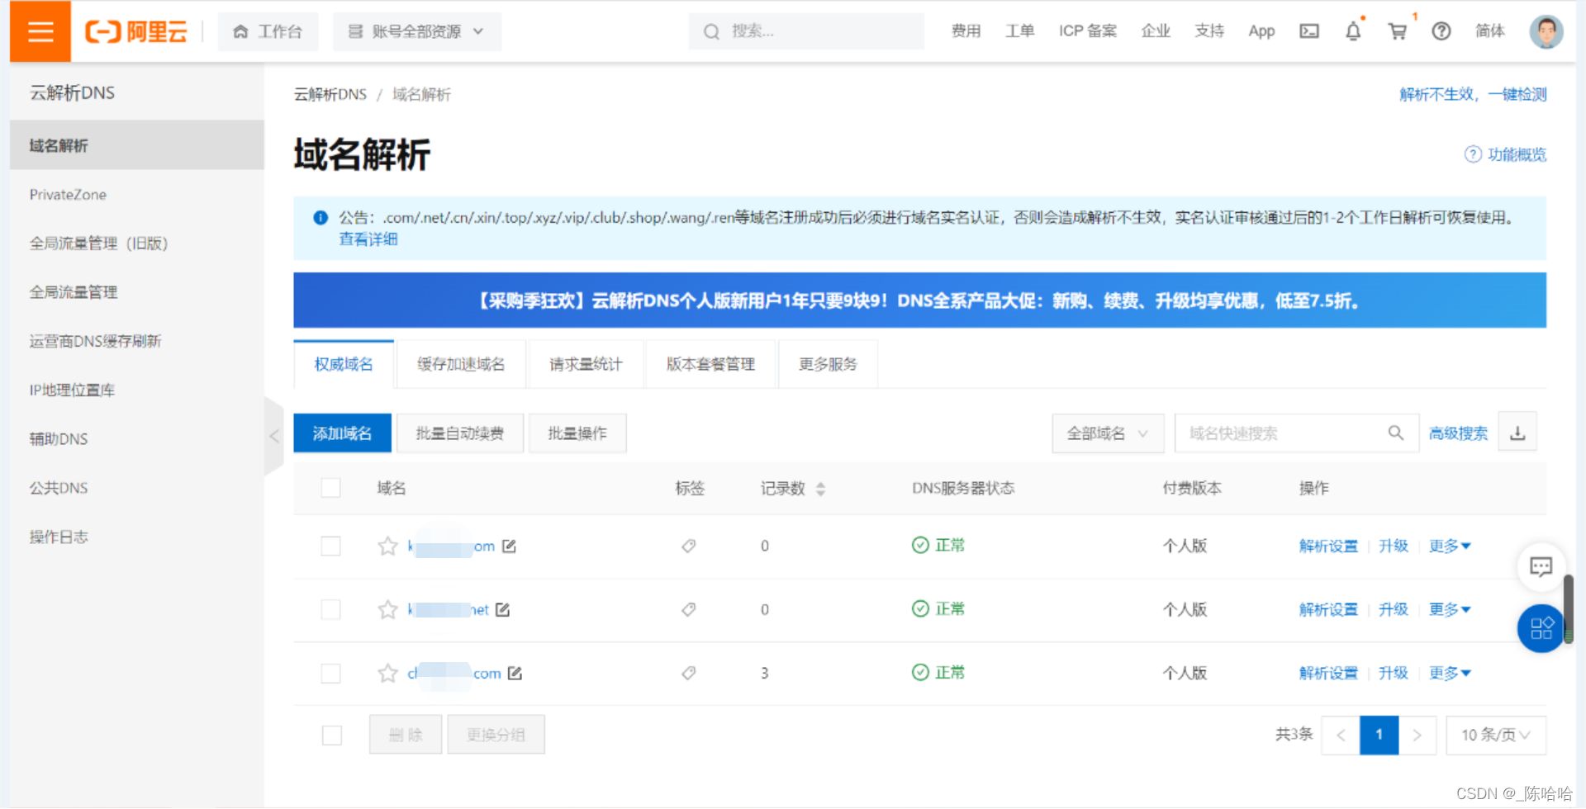Image resolution: width=1586 pixels, height=809 pixels.
Task: Click the next page arrow
Action: 1417,735
